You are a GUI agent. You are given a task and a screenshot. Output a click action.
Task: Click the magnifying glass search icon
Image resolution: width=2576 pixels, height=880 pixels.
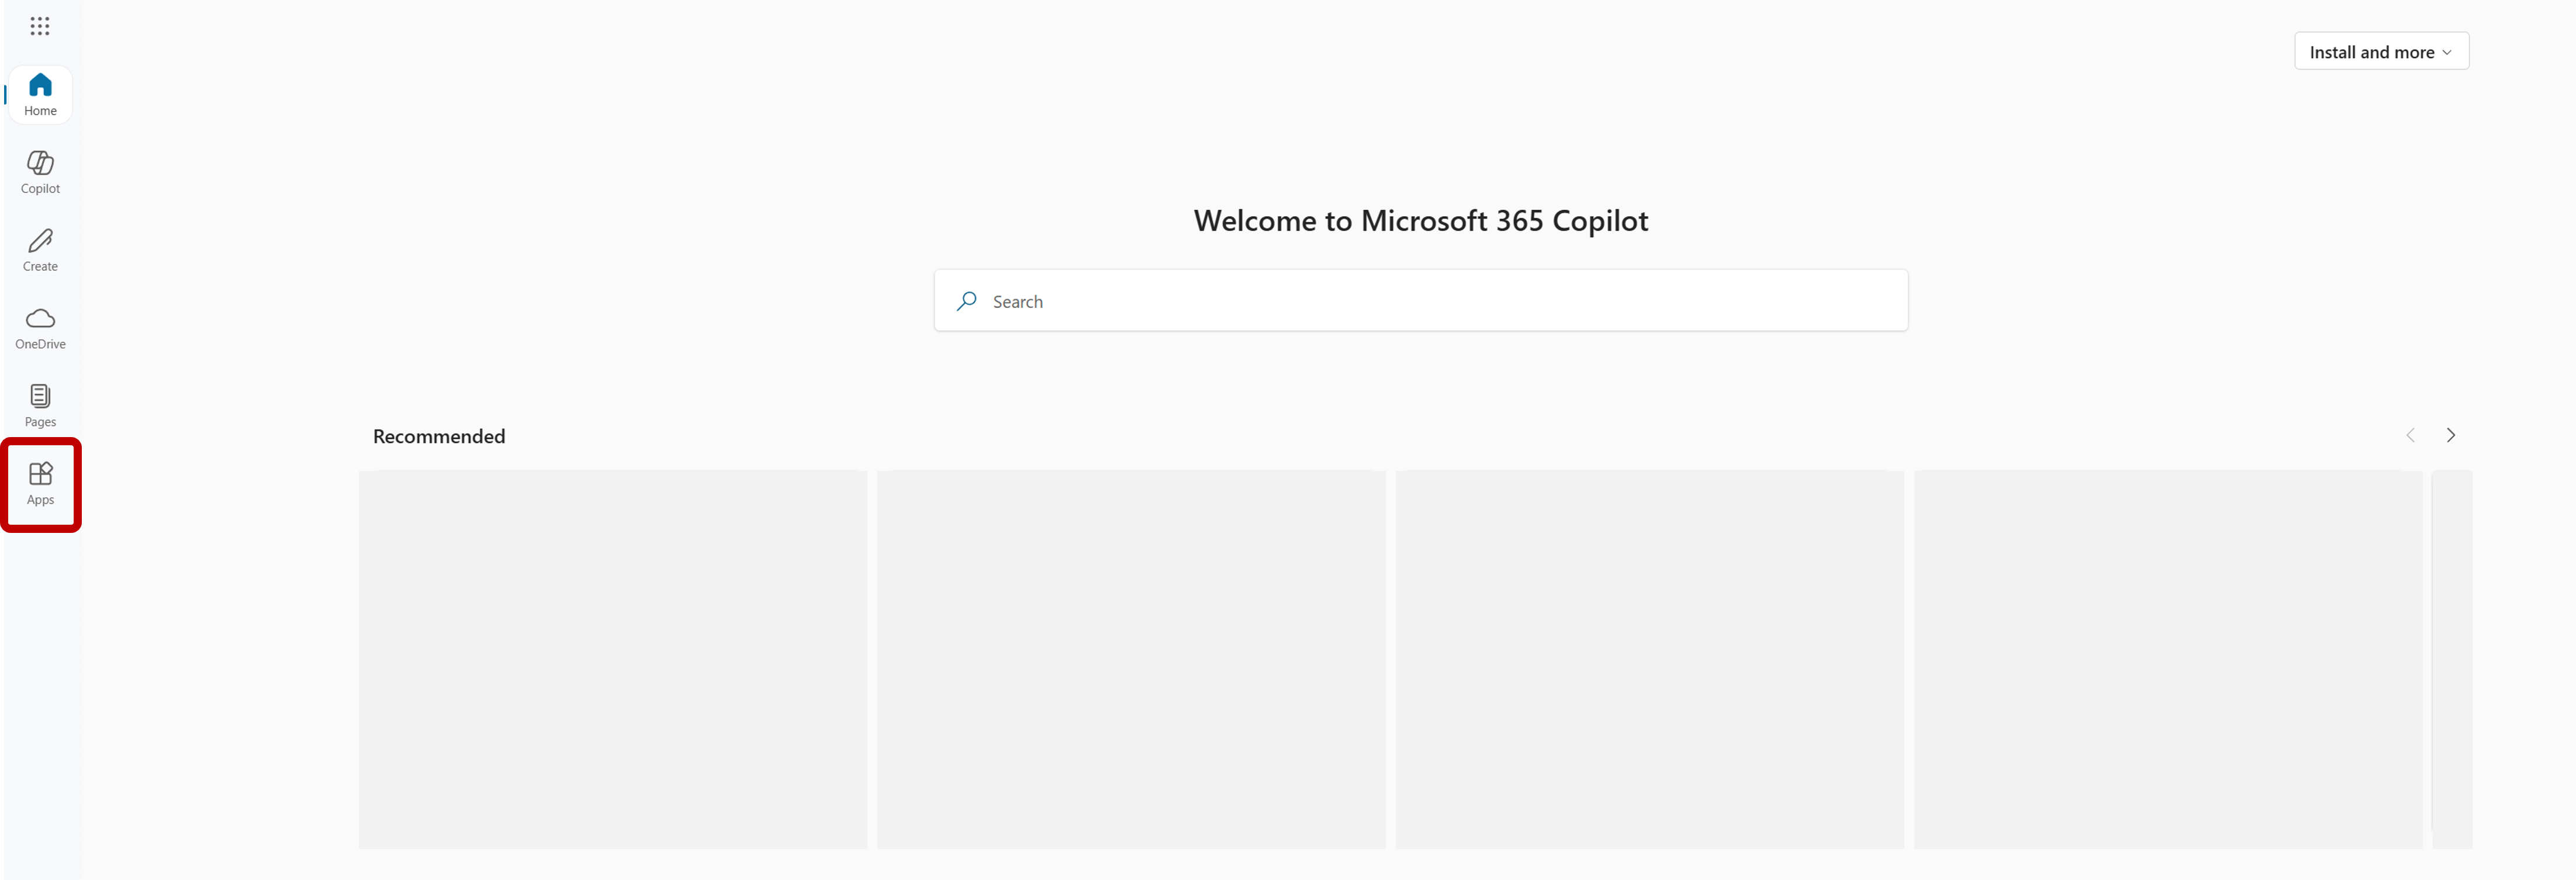click(x=966, y=301)
